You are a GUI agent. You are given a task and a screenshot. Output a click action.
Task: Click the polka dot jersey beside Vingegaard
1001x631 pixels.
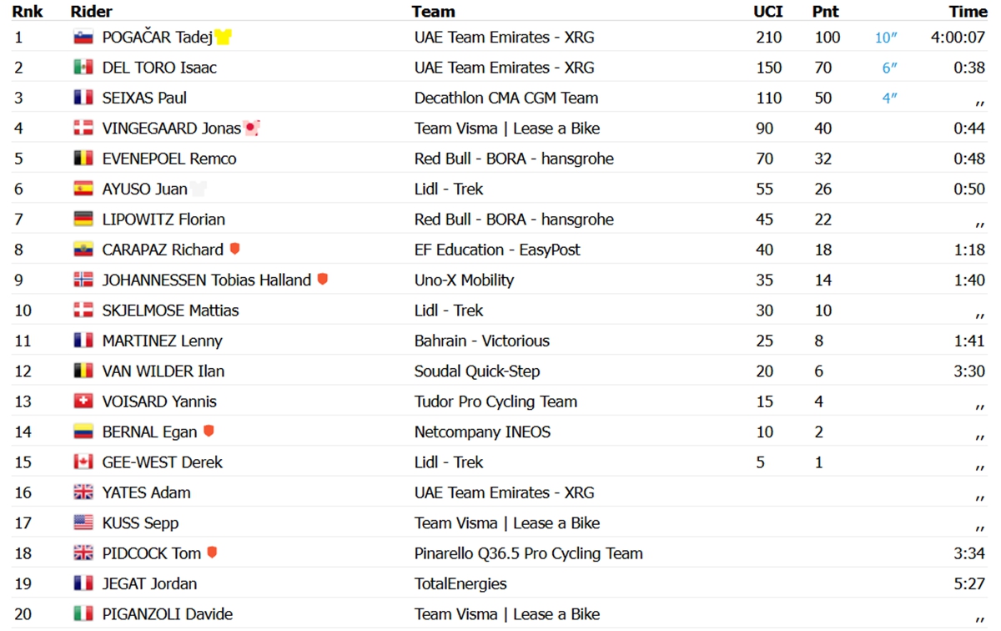252,128
